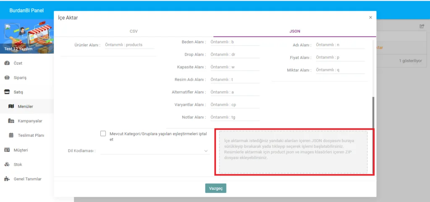
Task: Focus the Varyantlar Alanı input field
Action: click(x=235, y=105)
